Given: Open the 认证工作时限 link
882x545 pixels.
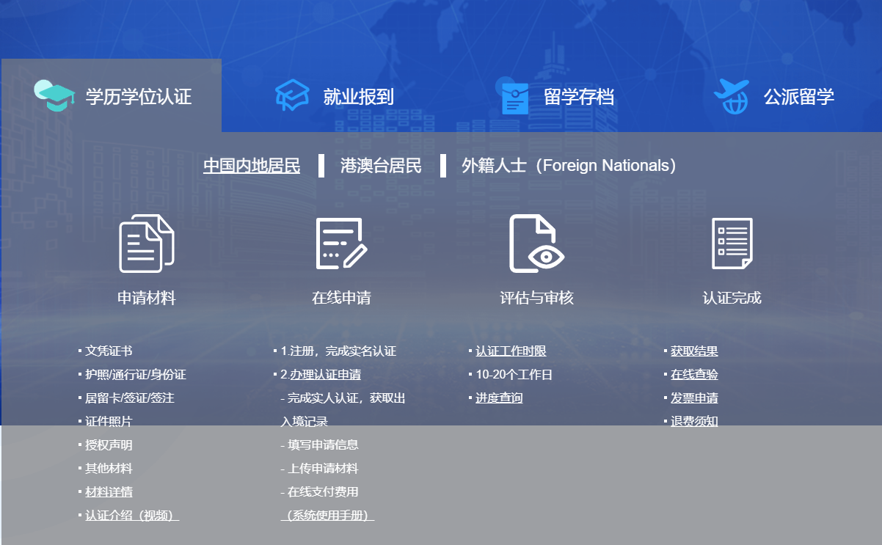Looking at the screenshot, I should pyautogui.click(x=511, y=351).
